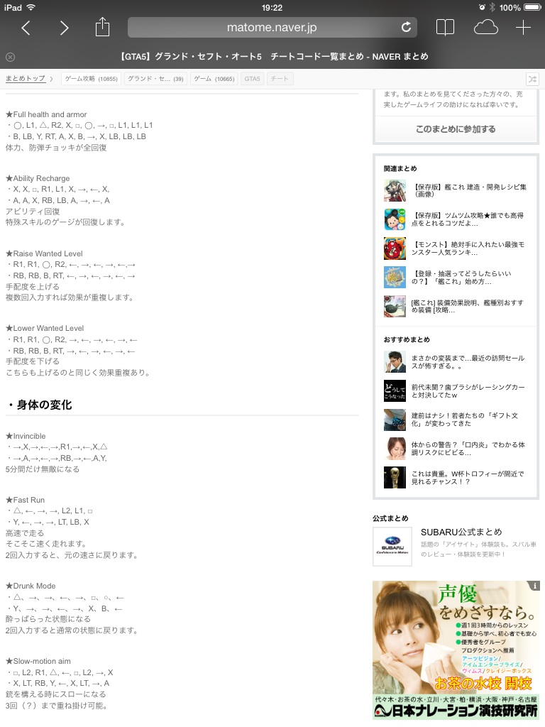545x727 pixels.
Task: Select the ゲーム (10665) tag
Action: [214, 79]
